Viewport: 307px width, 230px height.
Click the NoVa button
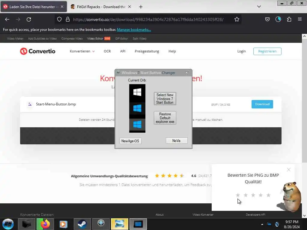[176, 141]
